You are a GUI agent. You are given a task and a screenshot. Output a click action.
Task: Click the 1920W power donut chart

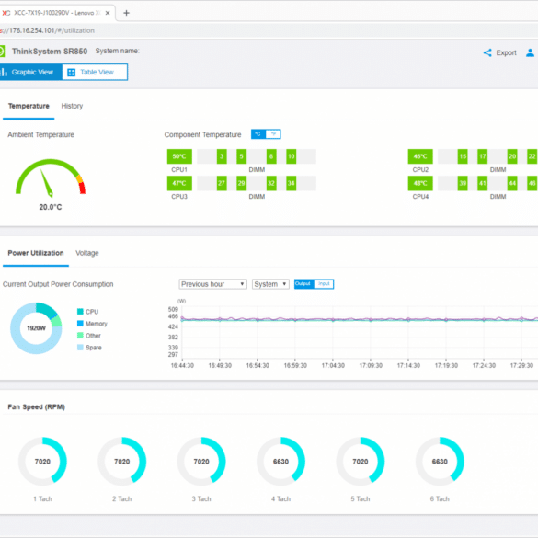(x=36, y=328)
